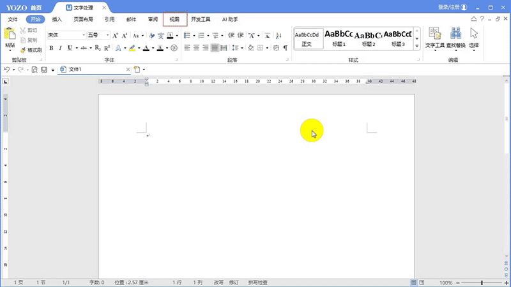This screenshot has height=287, width=511.
Task: Align text left in paragraph group
Action: click(x=187, y=48)
